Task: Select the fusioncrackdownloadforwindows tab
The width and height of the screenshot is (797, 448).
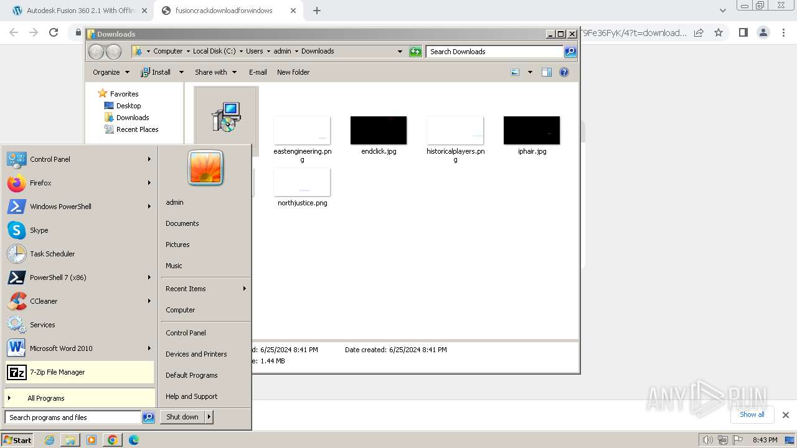Action: point(229,11)
